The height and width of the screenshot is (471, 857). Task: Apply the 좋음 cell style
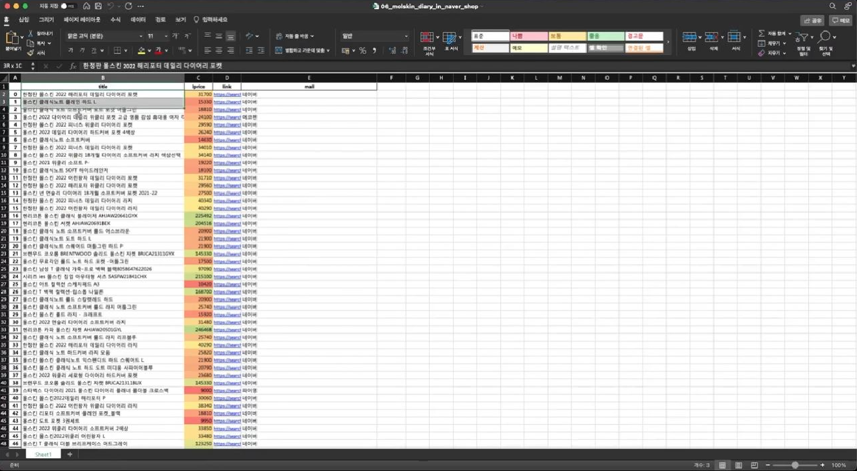(606, 37)
